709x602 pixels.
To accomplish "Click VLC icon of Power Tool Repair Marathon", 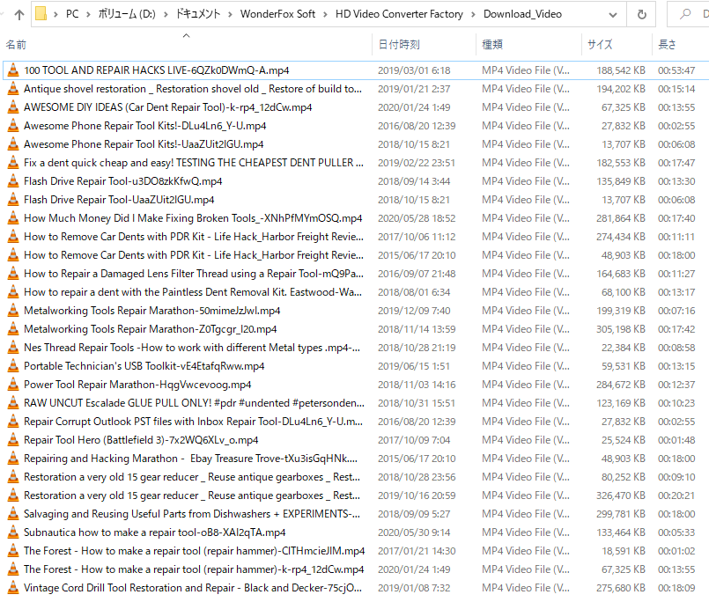I will point(13,385).
